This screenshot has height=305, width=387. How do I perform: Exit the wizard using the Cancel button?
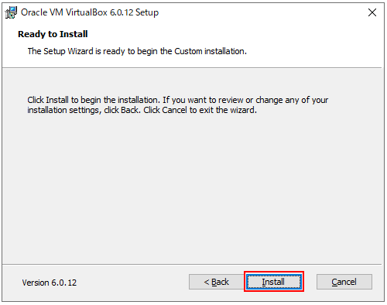coord(344,282)
